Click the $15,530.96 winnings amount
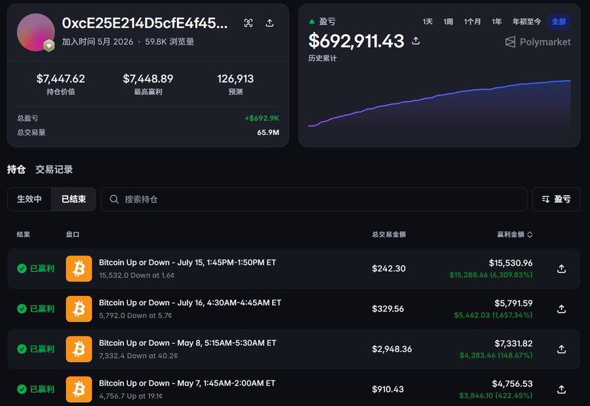590x406 pixels. tap(511, 263)
